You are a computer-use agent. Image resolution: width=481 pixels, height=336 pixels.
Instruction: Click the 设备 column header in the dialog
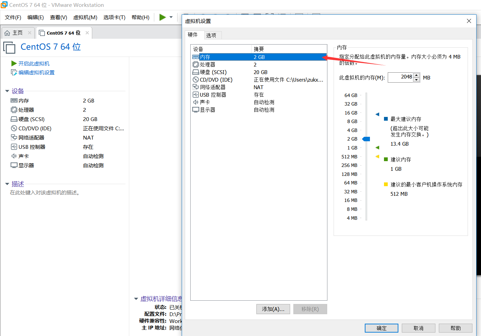[x=221, y=49]
